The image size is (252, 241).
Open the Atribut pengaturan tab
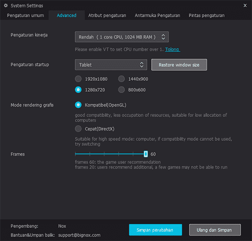107,15
